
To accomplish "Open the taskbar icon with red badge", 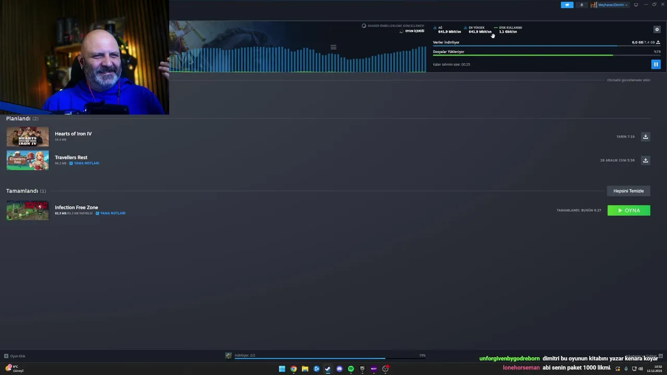I will coord(386,369).
